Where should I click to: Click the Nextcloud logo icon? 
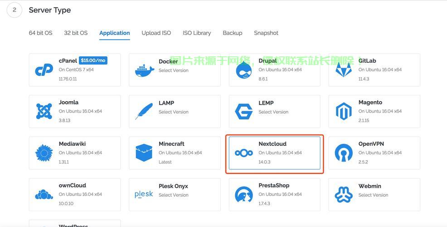click(244, 153)
